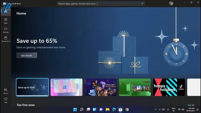201x113 pixels.
Task: Open the Windows Start menu
Action: pos(75,110)
